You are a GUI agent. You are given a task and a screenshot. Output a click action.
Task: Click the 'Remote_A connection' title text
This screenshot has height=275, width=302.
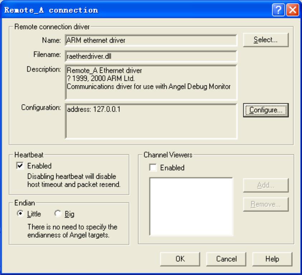pos(51,10)
